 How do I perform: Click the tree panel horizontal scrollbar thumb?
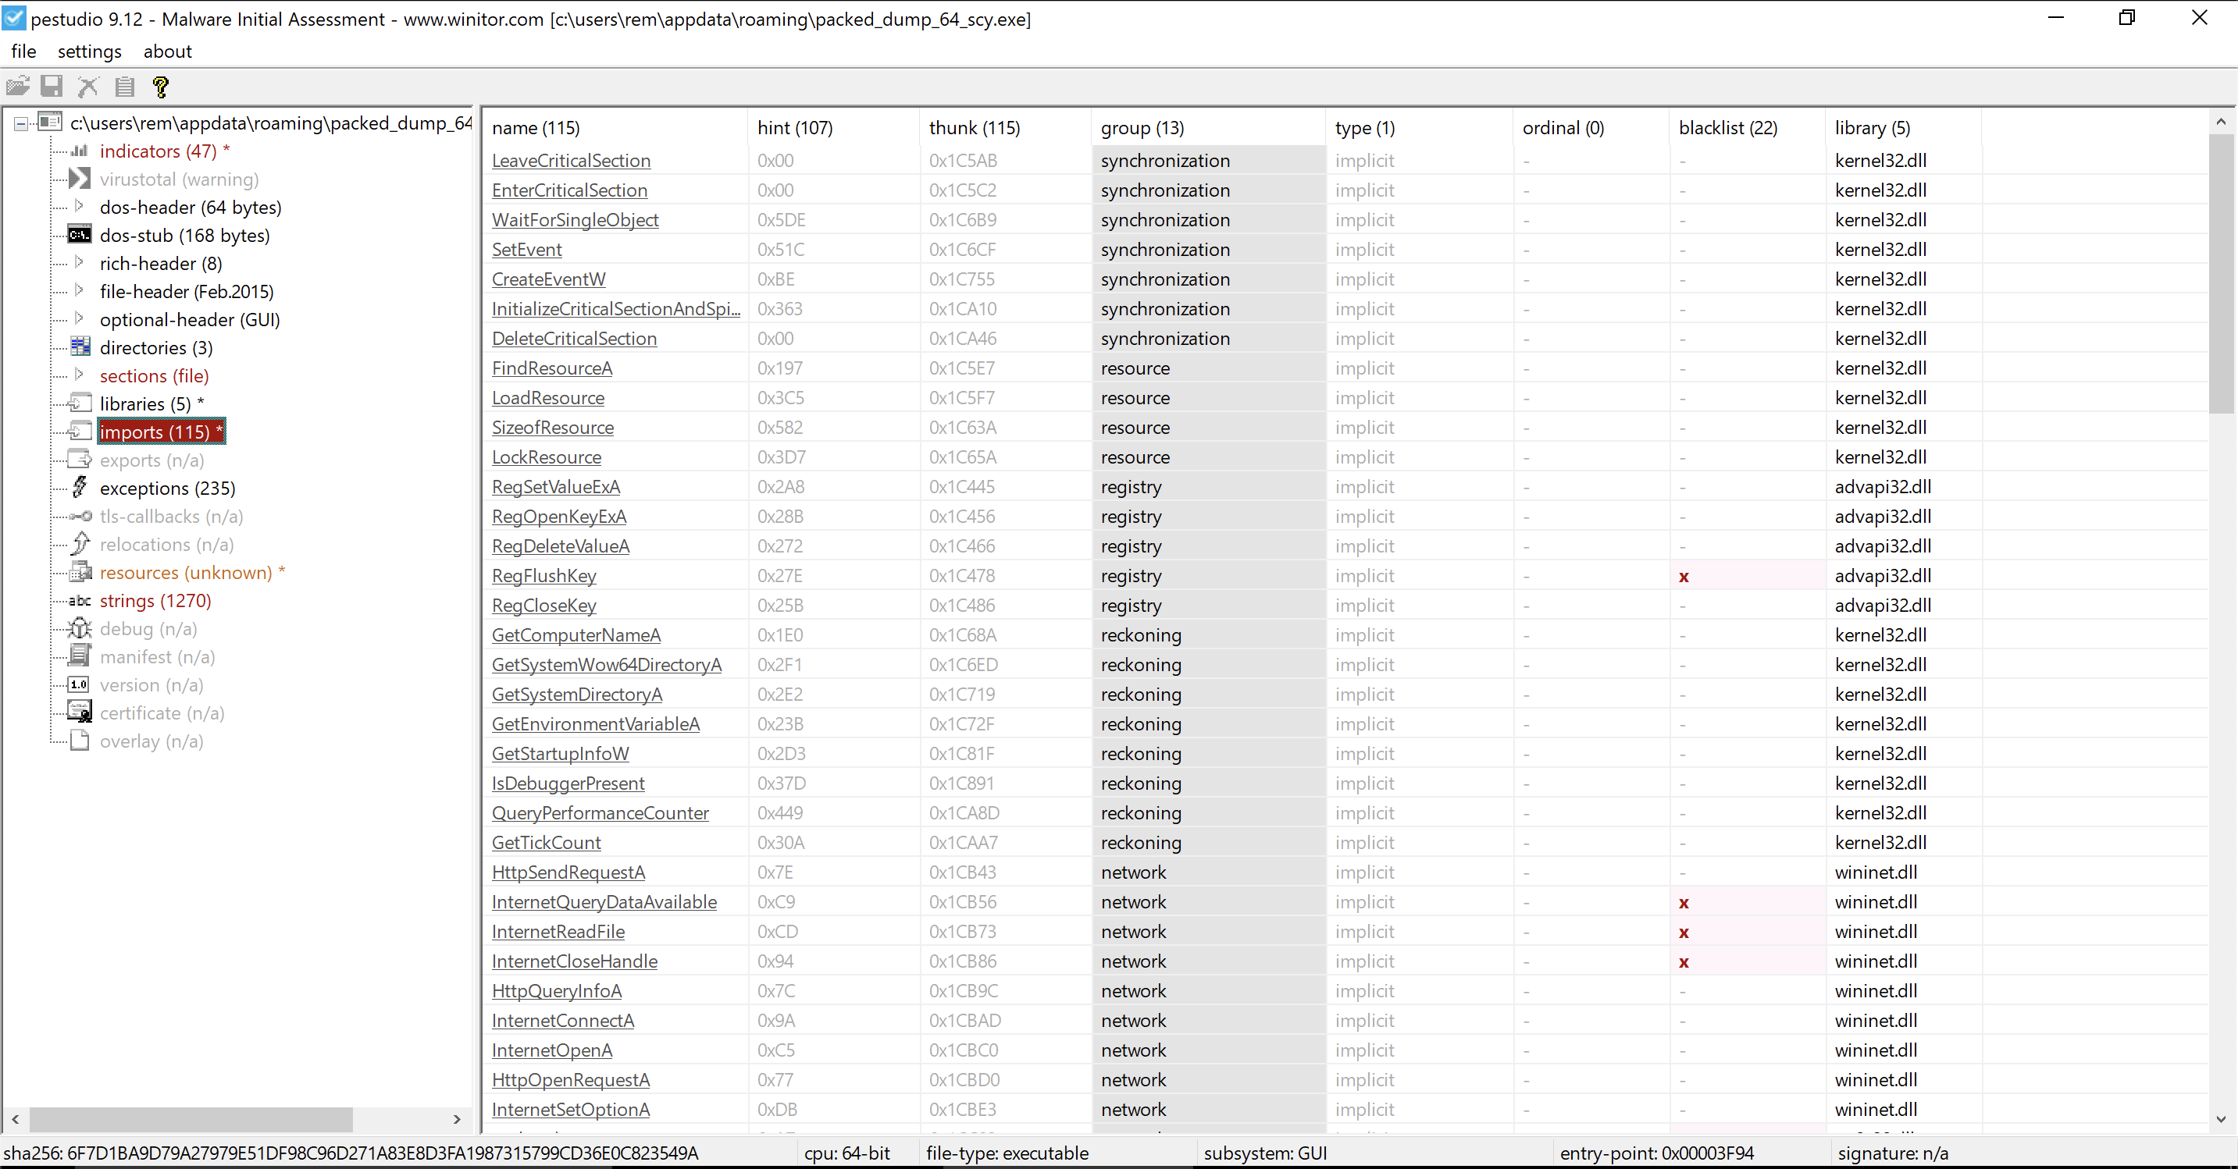pos(191,1118)
